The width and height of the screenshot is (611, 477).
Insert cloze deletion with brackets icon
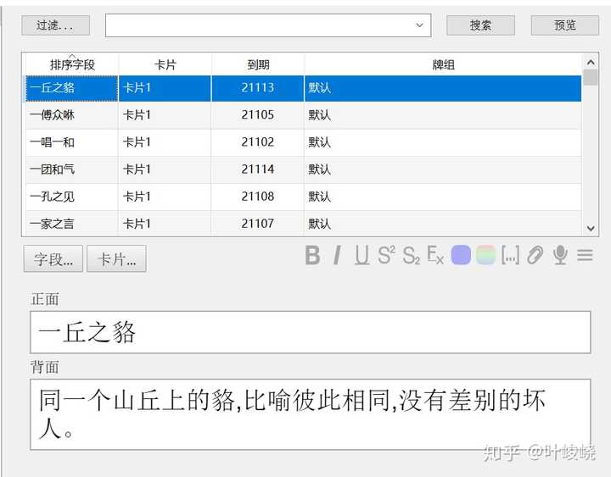(510, 256)
